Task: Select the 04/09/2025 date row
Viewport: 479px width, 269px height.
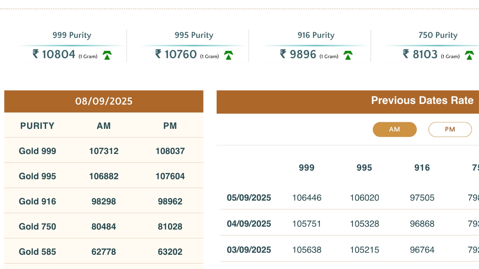Action: tap(249, 224)
